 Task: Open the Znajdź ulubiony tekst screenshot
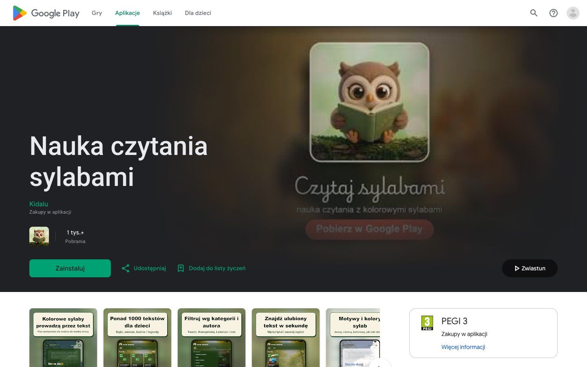pos(286,338)
